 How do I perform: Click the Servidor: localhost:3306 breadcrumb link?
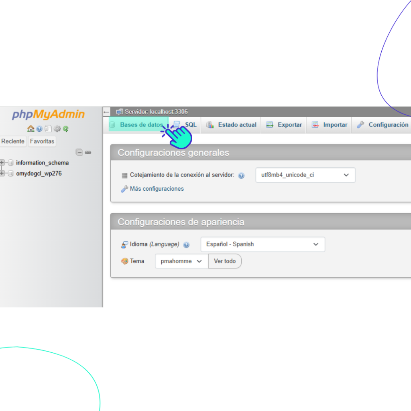(x=156, y=112)
